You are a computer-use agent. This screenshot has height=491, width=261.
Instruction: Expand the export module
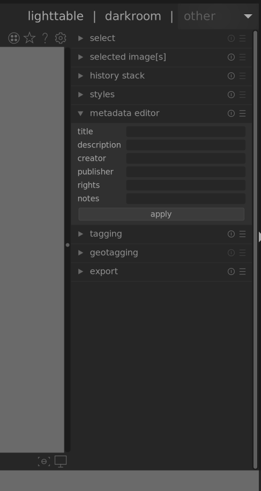tap(81, 271)
